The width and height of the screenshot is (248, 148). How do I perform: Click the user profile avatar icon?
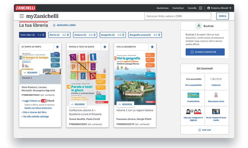tap(208, 8)
